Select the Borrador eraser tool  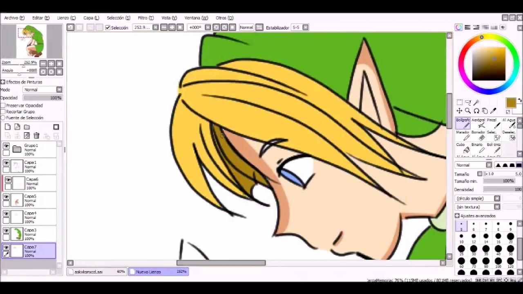(478, 136)
